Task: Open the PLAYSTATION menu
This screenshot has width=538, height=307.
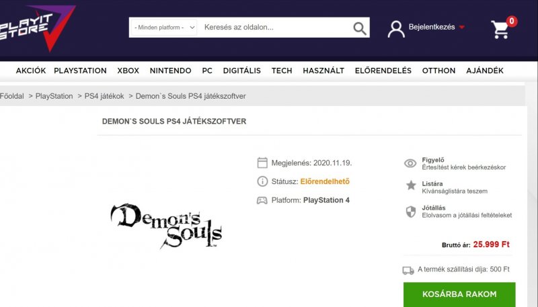Action: tap(80, 71)
